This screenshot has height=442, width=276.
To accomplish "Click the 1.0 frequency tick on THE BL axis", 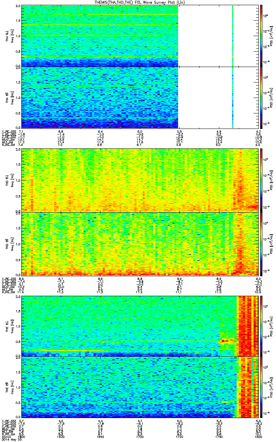I will coord(18,326).
